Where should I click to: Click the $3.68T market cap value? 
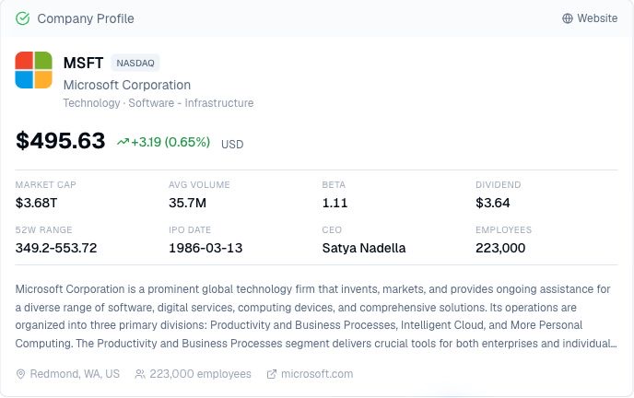pyautogui.click(x=36, y=203)
